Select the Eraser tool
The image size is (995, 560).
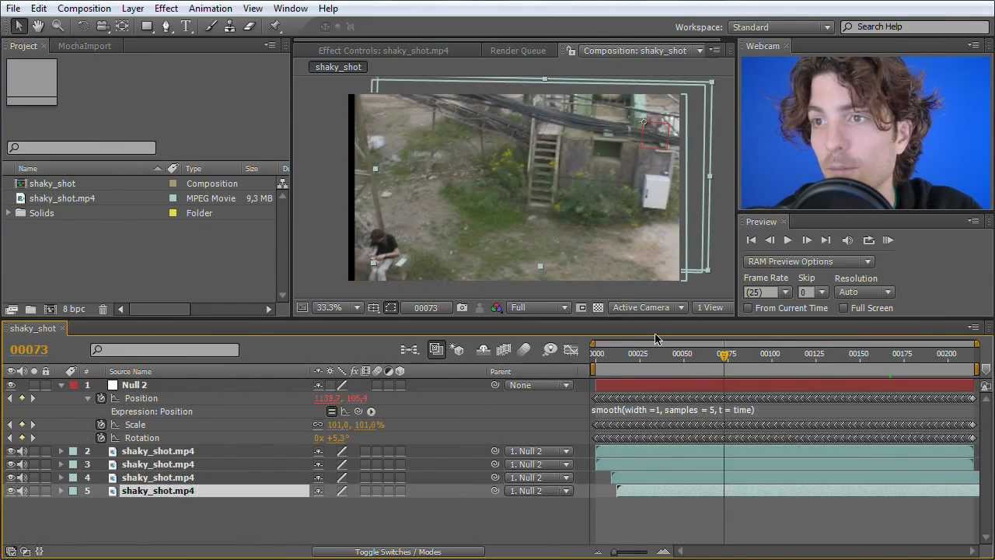(x=250, y=26)
